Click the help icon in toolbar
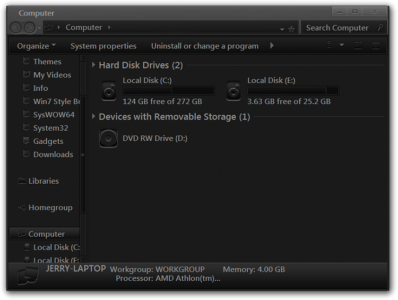The width and height of the screenshot is (398, 300). [x=376, y=46]
